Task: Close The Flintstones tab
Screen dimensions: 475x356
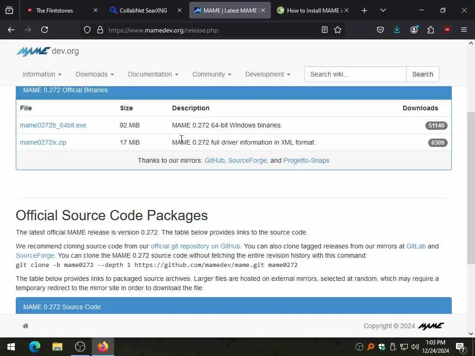Action: tap(96, 11)
